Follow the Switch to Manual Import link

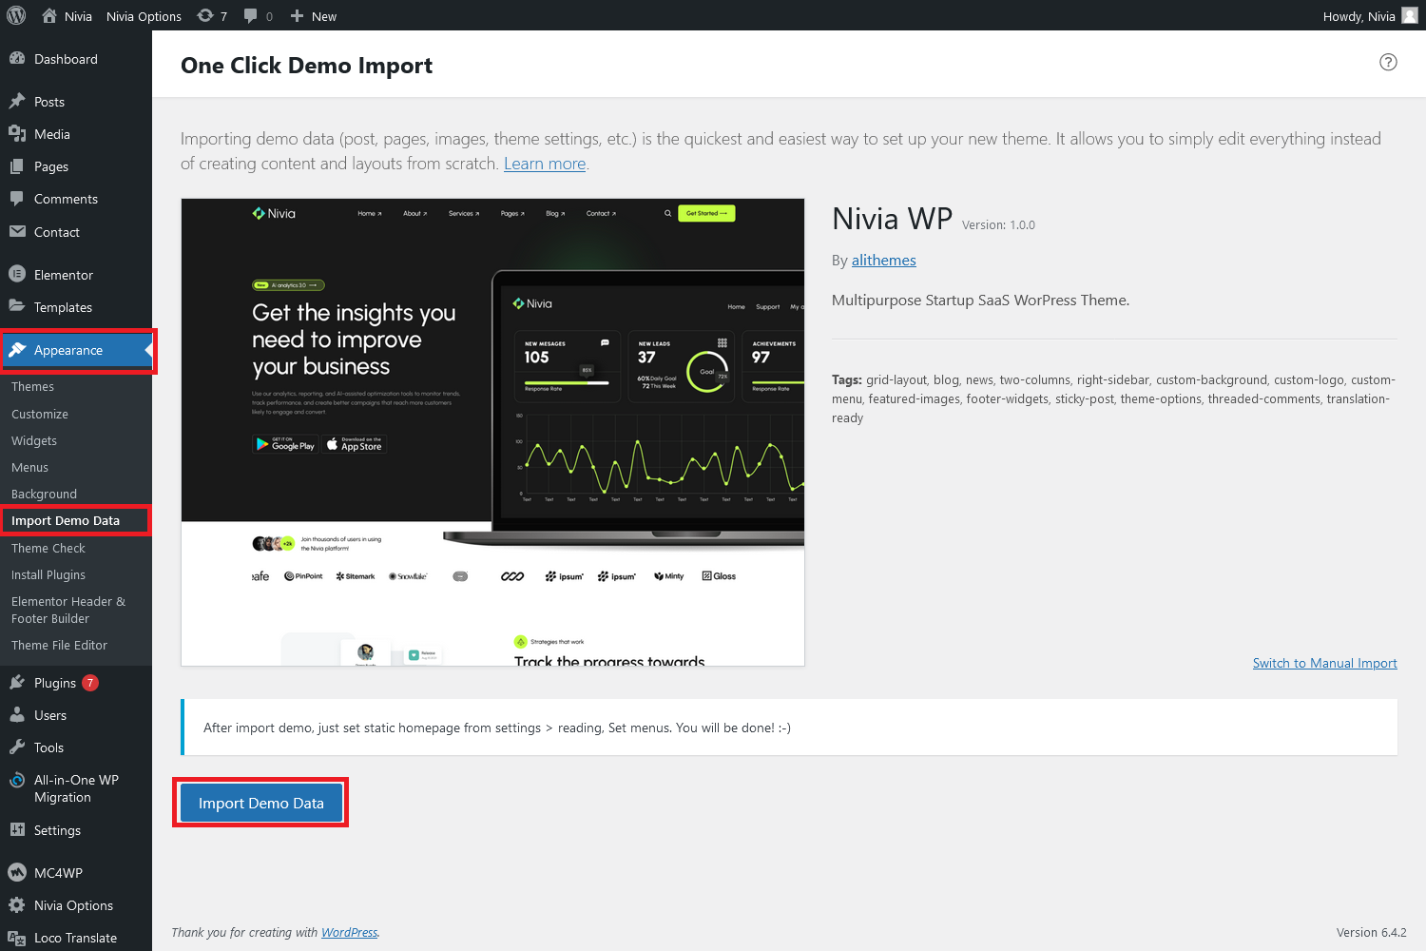click(x=1324, y=663)
